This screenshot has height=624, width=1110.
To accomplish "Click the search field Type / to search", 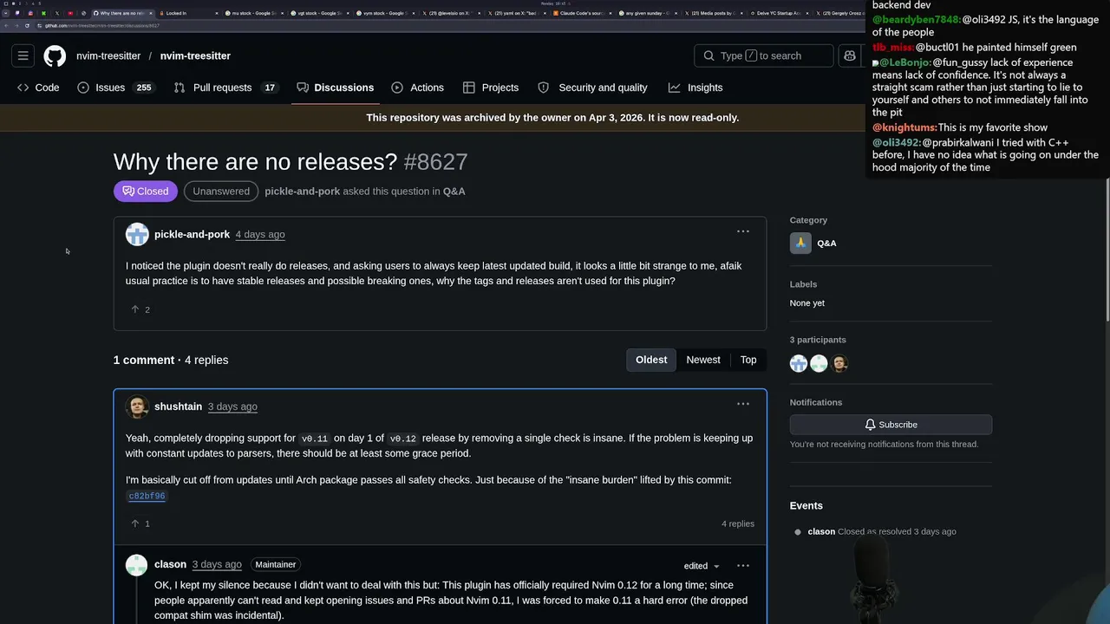I will click(x=764, y=55).
